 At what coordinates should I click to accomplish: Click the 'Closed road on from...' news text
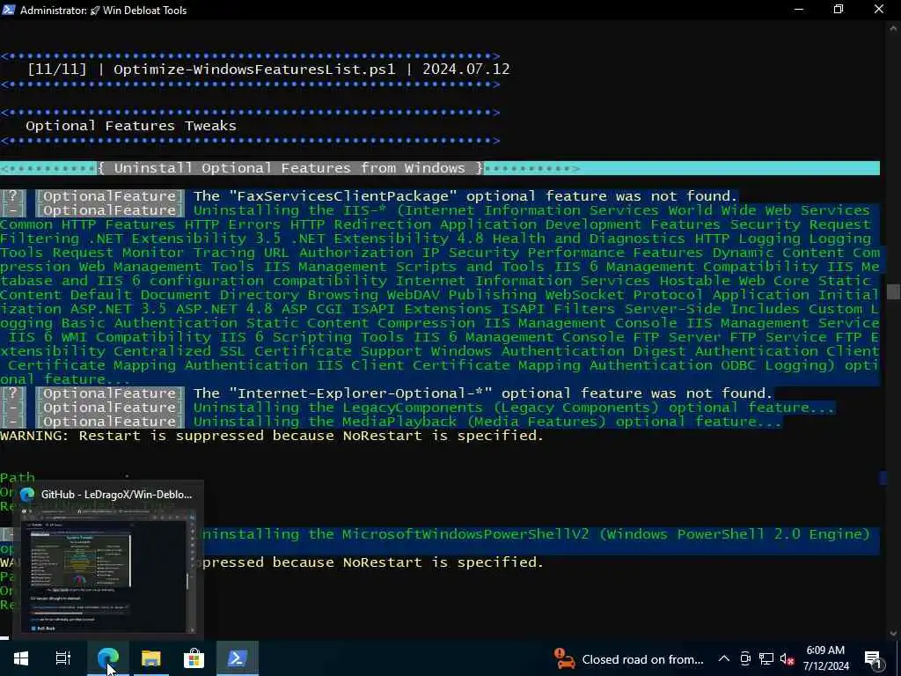tap(642, 659)
